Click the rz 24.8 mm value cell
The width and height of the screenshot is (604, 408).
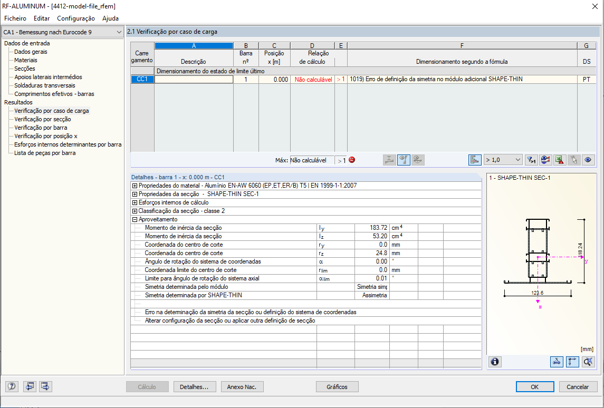[372, 253]
